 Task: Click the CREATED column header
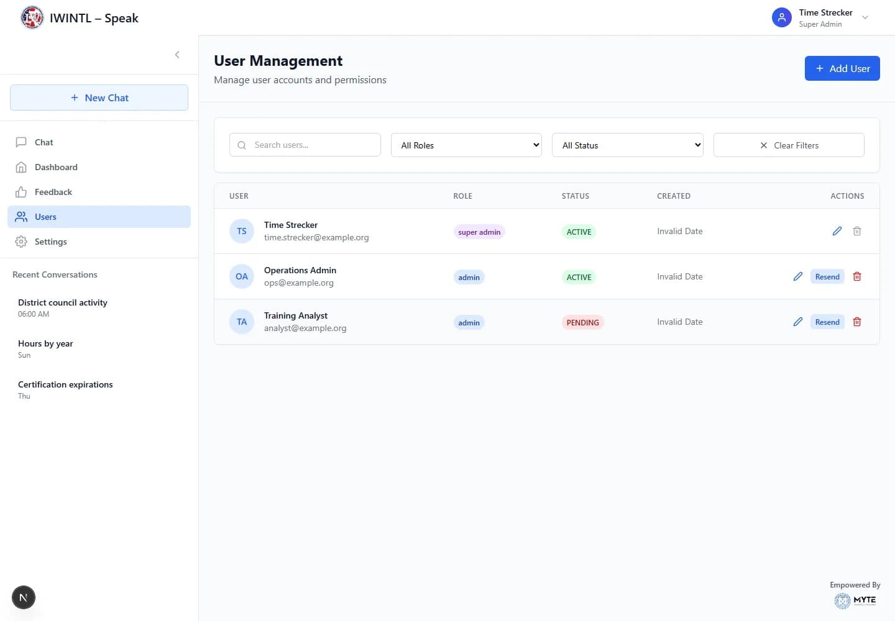point(674,196)
